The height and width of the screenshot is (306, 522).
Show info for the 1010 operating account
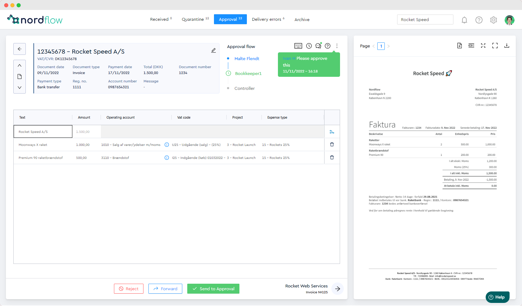click(167, 145)
